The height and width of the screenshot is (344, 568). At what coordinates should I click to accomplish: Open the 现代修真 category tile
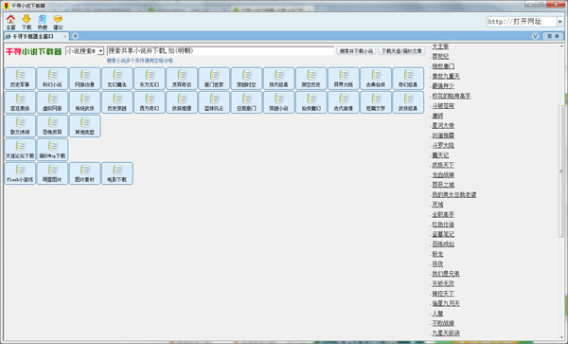(x=279, y=79)
